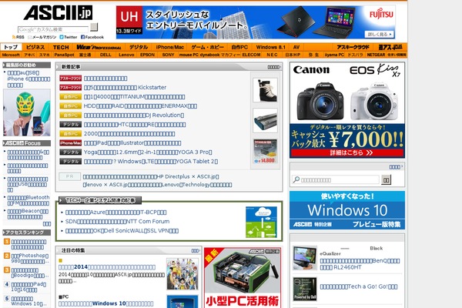Click the デジタル tag beside YOGA 3 Pro article

[70, 152]
